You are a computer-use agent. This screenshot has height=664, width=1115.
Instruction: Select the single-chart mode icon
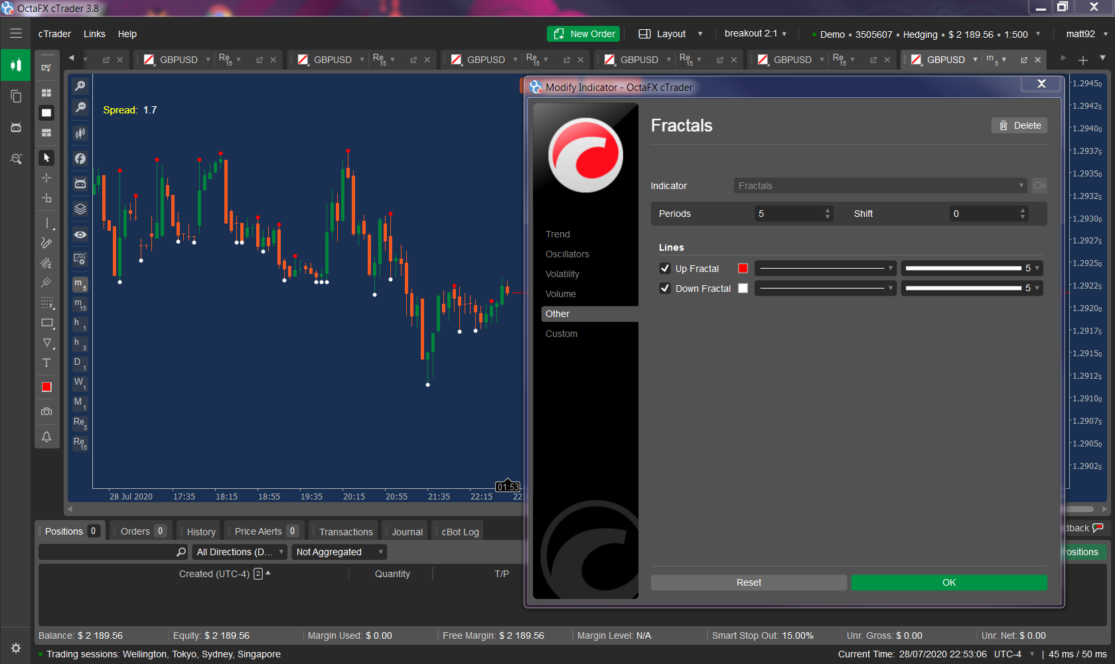pos(46,113)
